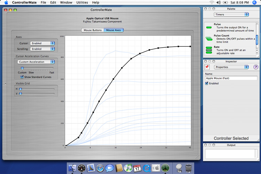Image resolution: width=261 pixels, height=174 pixels.
Task: Open iCal calendar in the Dock
Action: [x=137, y=168]
